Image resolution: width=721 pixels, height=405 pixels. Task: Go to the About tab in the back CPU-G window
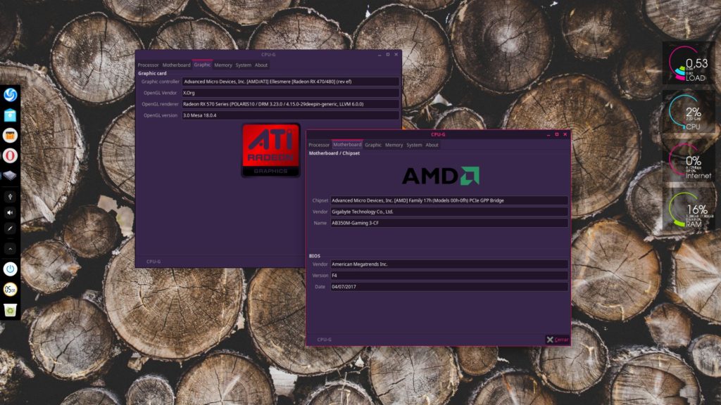point(261,65)
